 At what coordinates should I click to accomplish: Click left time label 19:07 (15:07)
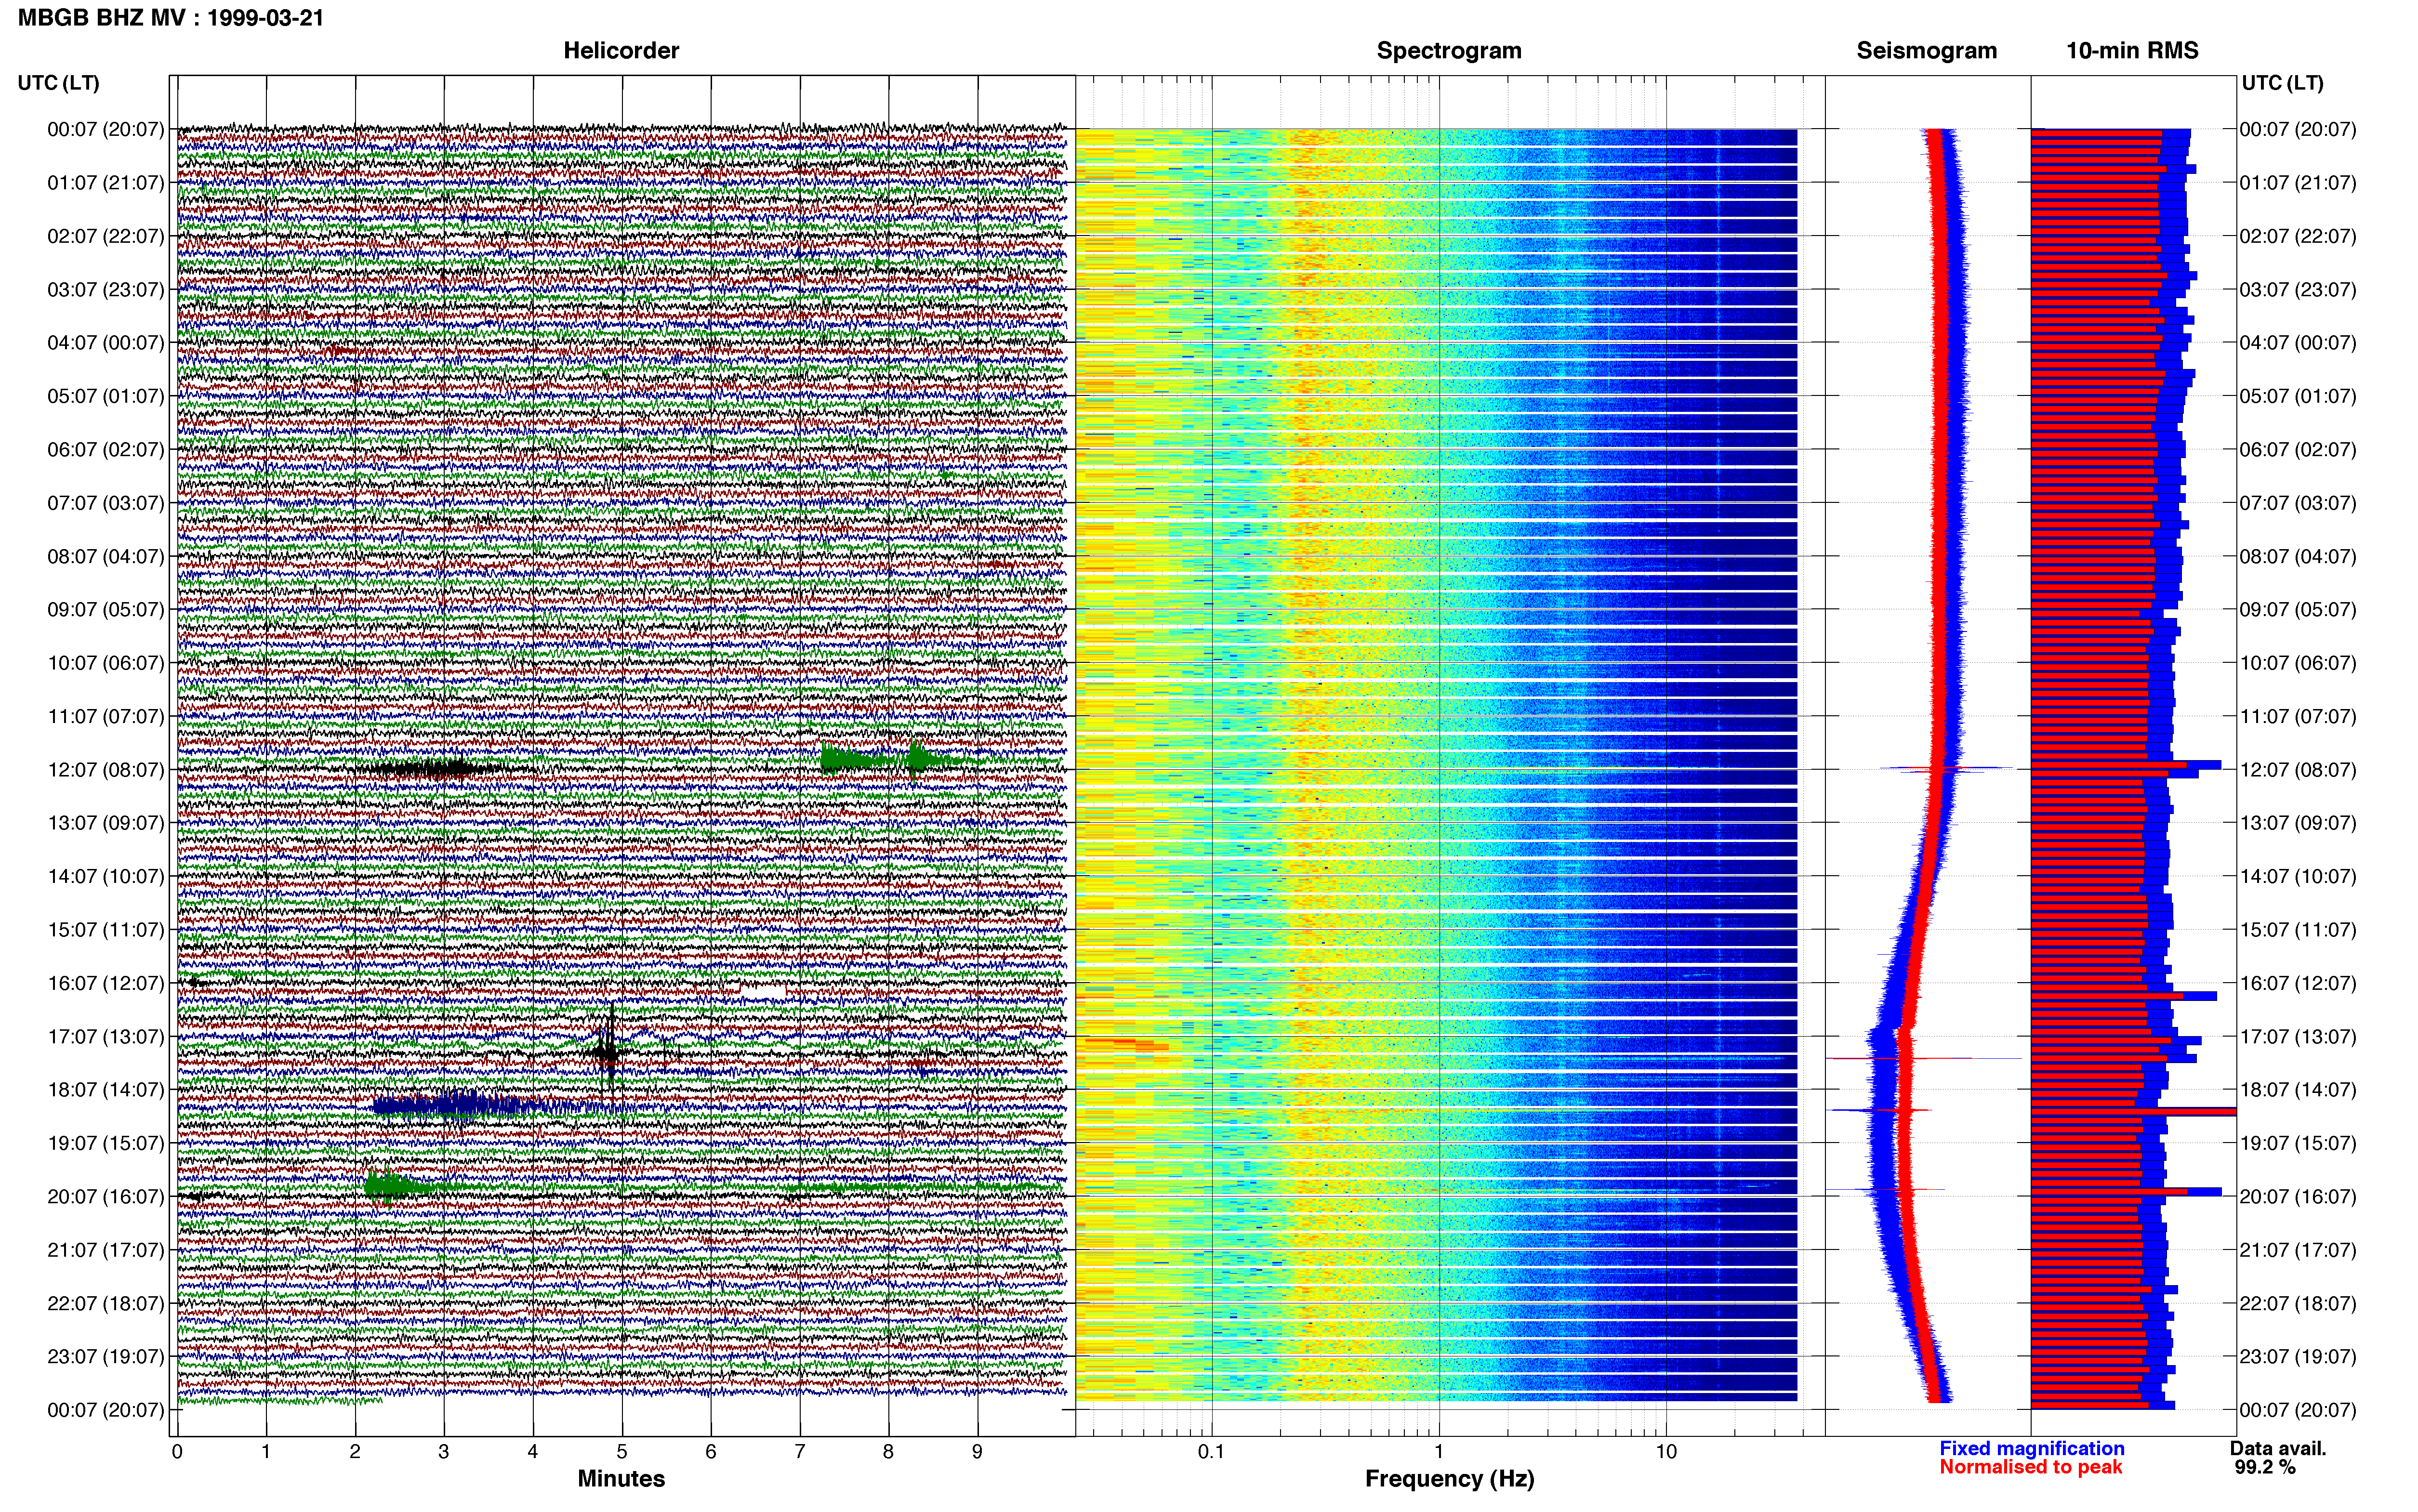105,1143
